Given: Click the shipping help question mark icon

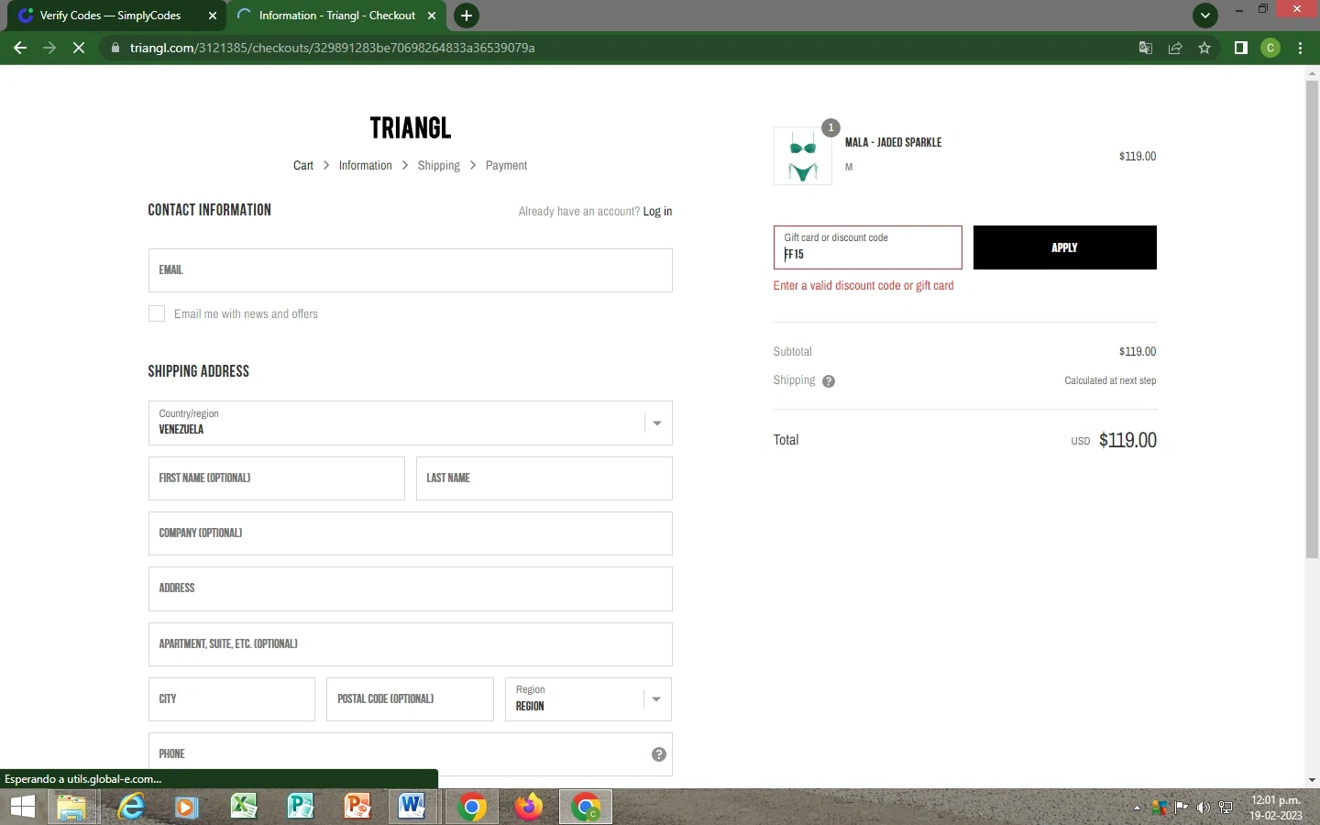Looking at the screenshot, I should 829,381.
